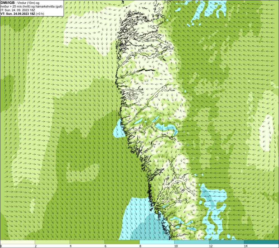Click the 8–10 m/s light cyan legend swatch
The height and width of the screenshot is (248, 279).
pyautogui.click(x=157, y=242)
